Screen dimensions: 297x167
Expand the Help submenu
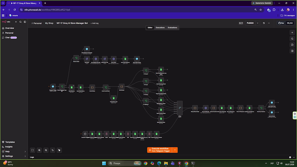(25, 151)
